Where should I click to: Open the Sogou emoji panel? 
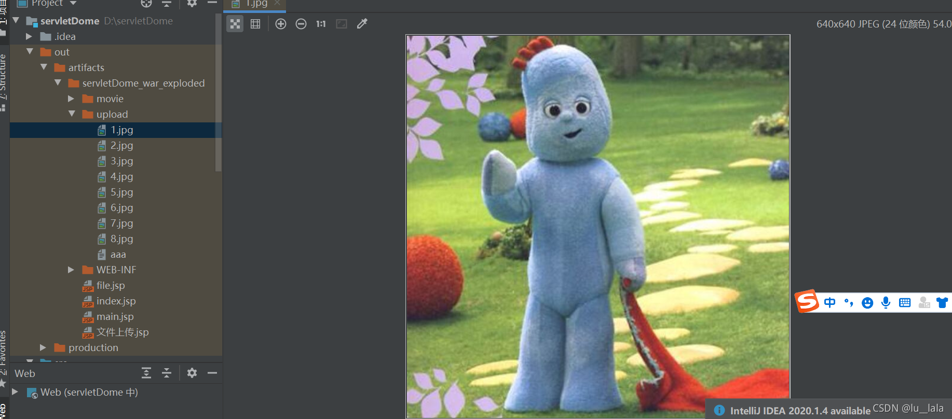click(867, 303)
